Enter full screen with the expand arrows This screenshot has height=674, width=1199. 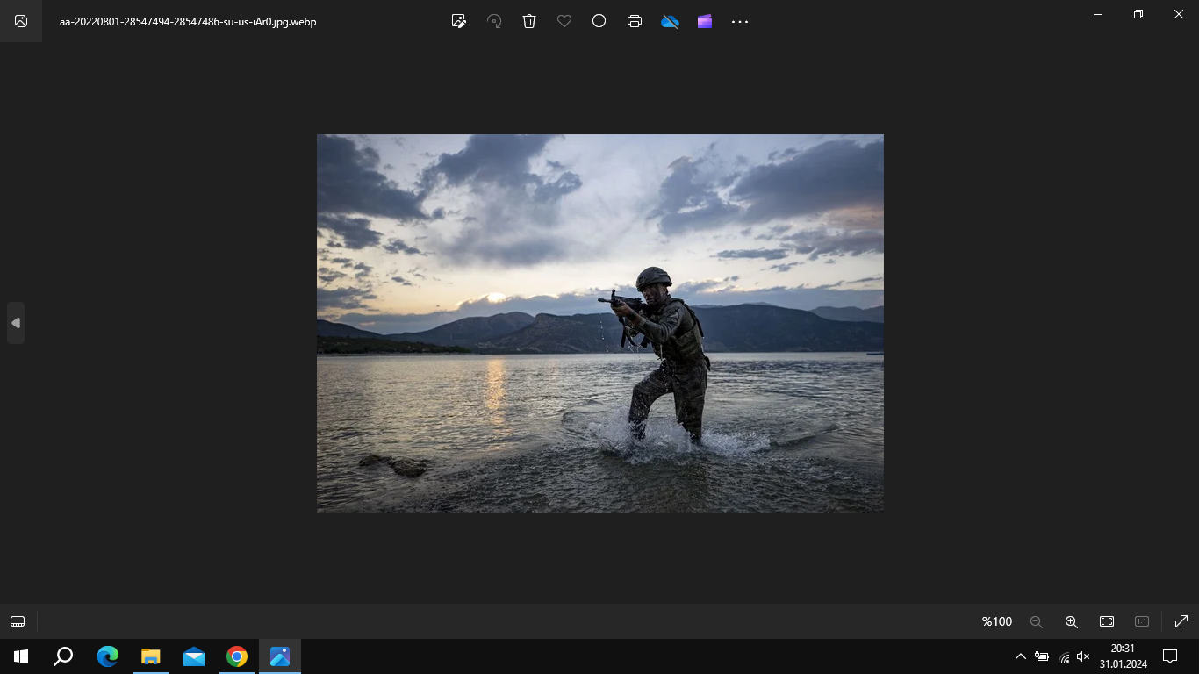pos(1181,621)
